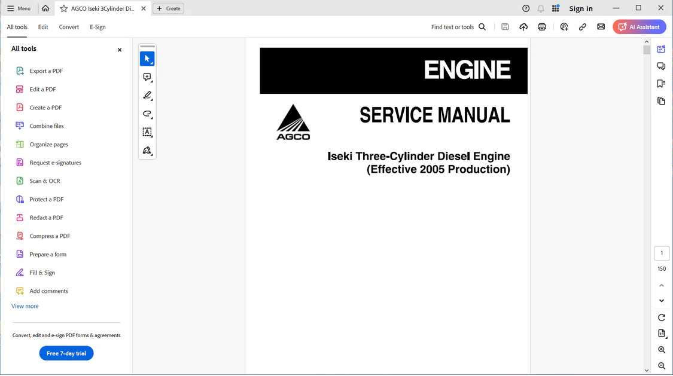673x376 pixels.
Task: Print the document using printer icon
Action: (x=542, y=27)
